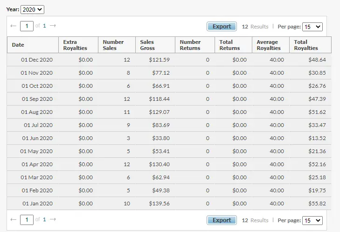Click the total royalties value $19.75
Viewport: 340px width, 232px height.
click(317, 190)
